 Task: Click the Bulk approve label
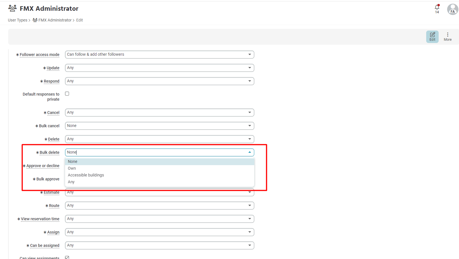tap(48, 179)
